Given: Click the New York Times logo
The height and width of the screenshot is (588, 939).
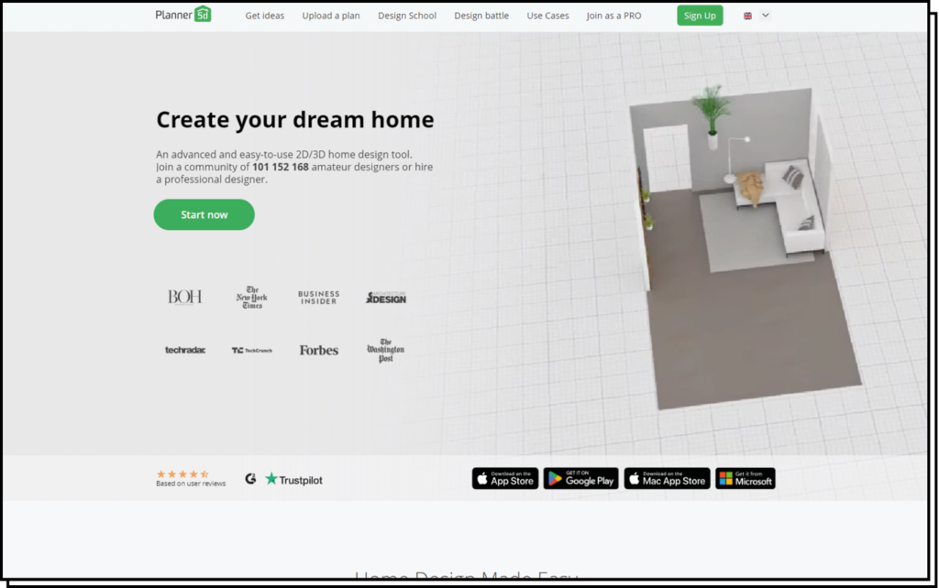Looking at the screenshot, I should (x=251, y=297).
